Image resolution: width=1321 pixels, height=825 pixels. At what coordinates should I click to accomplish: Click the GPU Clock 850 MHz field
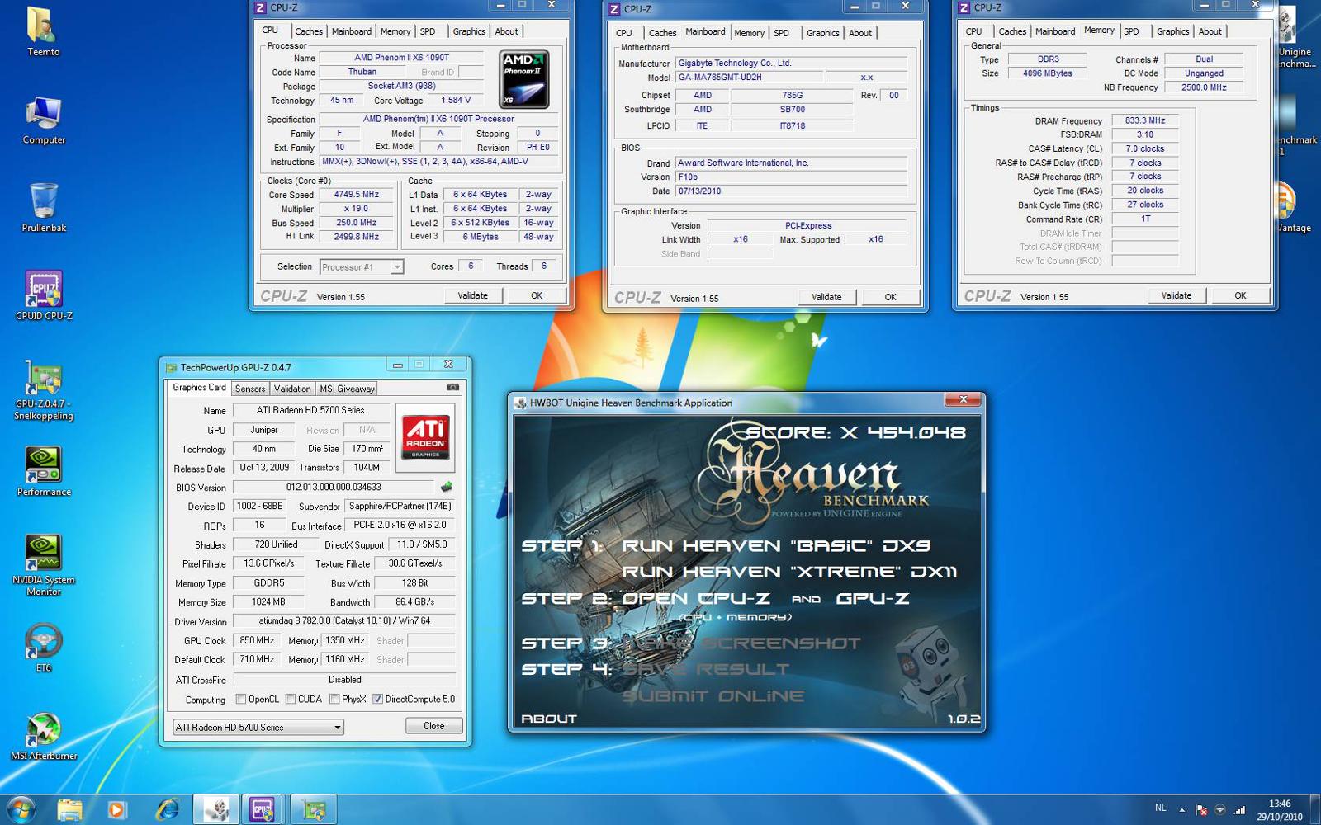point(258,640)
